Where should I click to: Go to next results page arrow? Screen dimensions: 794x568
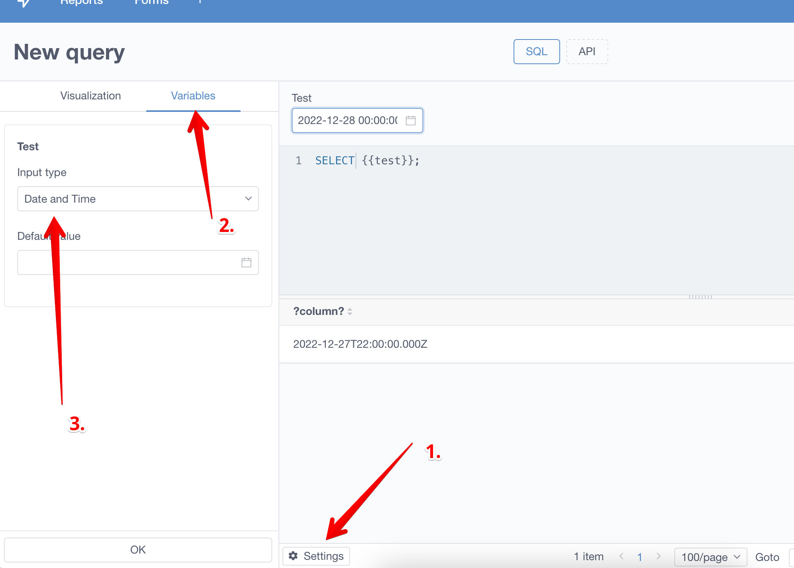pos(659,556)
